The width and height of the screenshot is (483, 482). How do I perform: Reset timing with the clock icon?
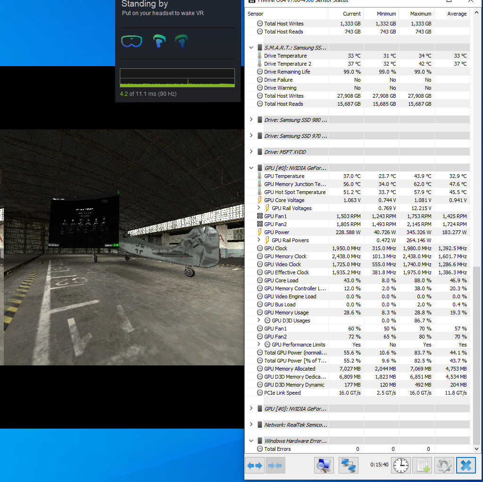(x=401, y=465)
